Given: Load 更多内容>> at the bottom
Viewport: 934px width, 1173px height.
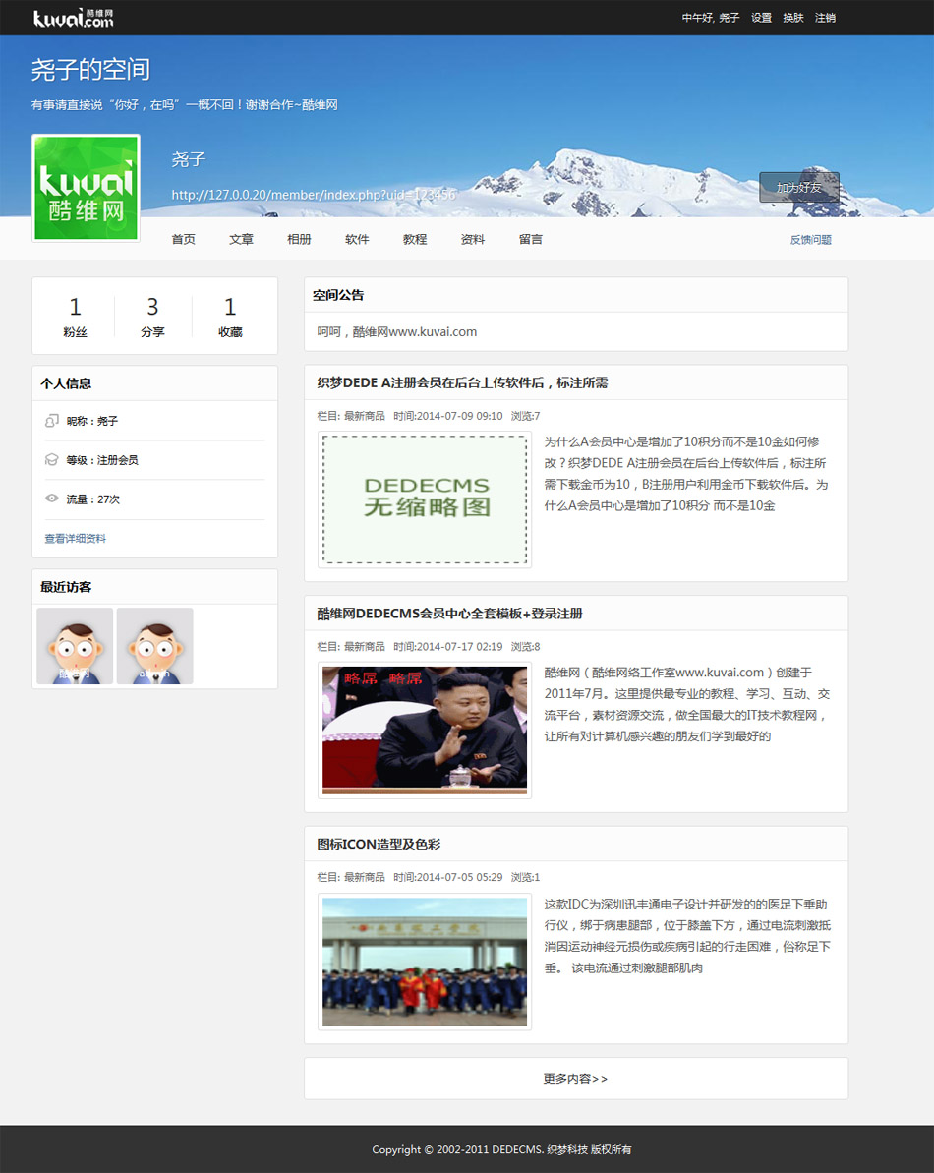Looking at the screenshot, I should [x=575, y=1079].
